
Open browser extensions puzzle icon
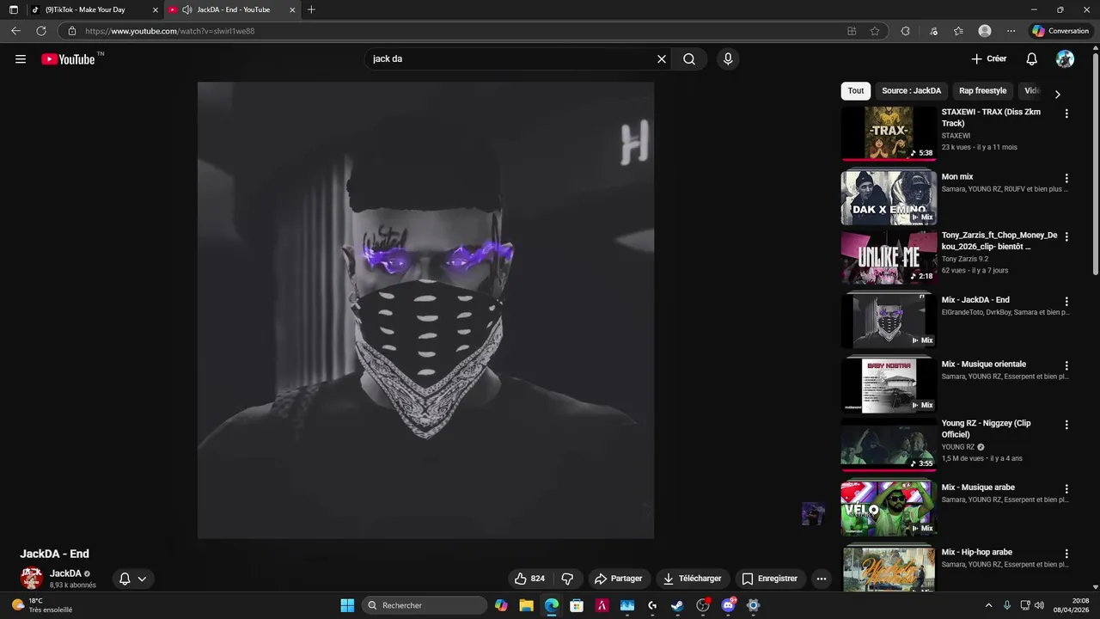pyautogui.click(x=905, y=31)
